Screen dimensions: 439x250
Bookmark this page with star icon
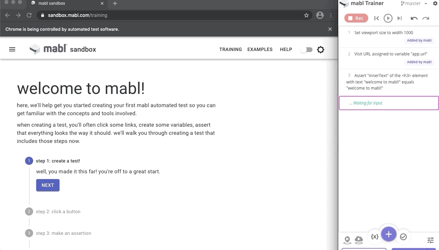click(x=306, y=15)
